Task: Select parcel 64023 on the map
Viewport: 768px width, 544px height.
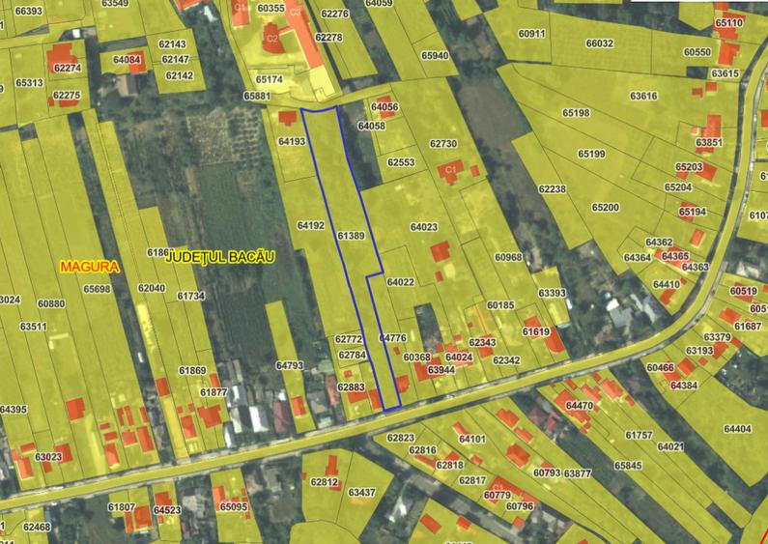Action: click(424, 227)
